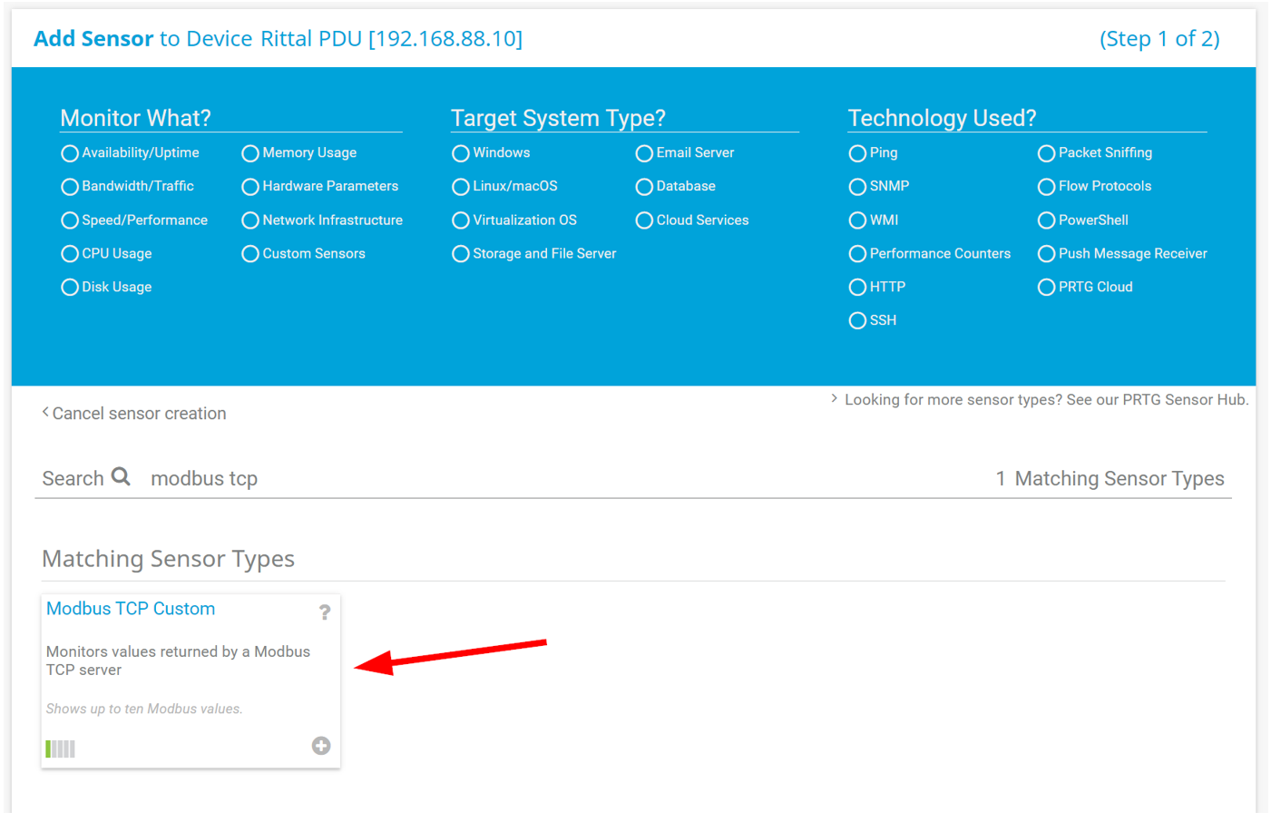Select the Custom Sensors radio button
The width and height of the screenshot is (1271, 822).
pos(250,254)
